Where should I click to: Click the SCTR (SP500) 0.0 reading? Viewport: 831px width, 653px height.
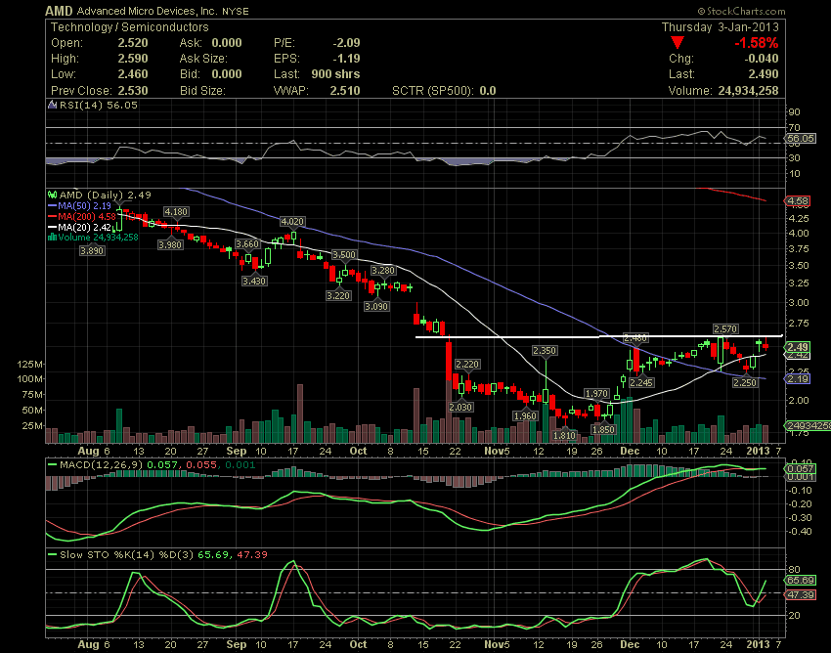pyautogui.click(x=444, y=91)
